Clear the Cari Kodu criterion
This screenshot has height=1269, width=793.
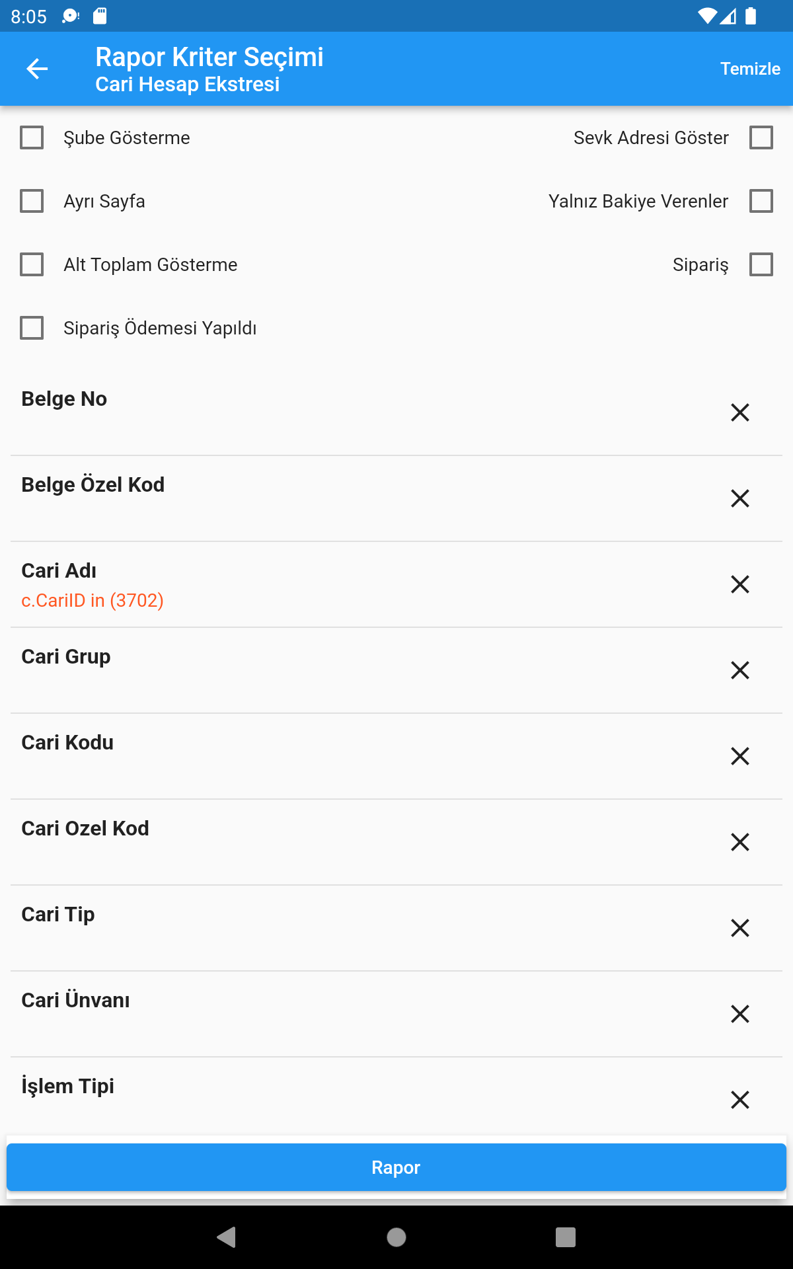pos(740,756)
